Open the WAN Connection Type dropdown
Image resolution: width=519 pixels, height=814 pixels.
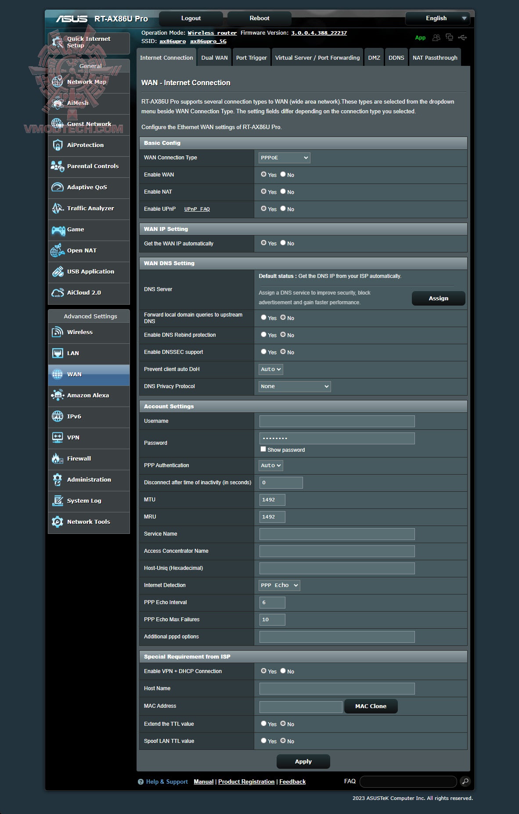(x=285, y=158)
